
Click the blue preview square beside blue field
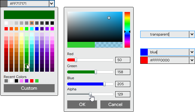point(144,52)
